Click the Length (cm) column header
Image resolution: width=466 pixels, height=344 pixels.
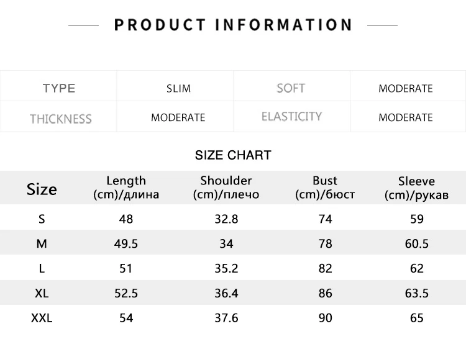126,188
